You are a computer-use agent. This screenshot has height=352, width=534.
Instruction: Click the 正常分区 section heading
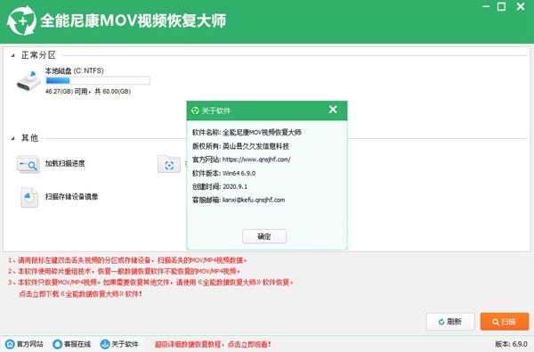pos(38,55)
